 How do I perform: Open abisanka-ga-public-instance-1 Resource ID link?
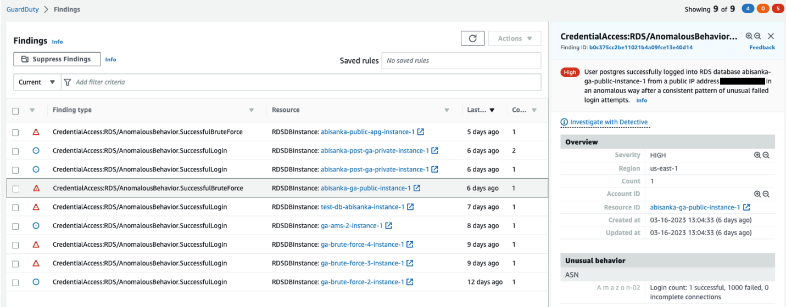695,207
